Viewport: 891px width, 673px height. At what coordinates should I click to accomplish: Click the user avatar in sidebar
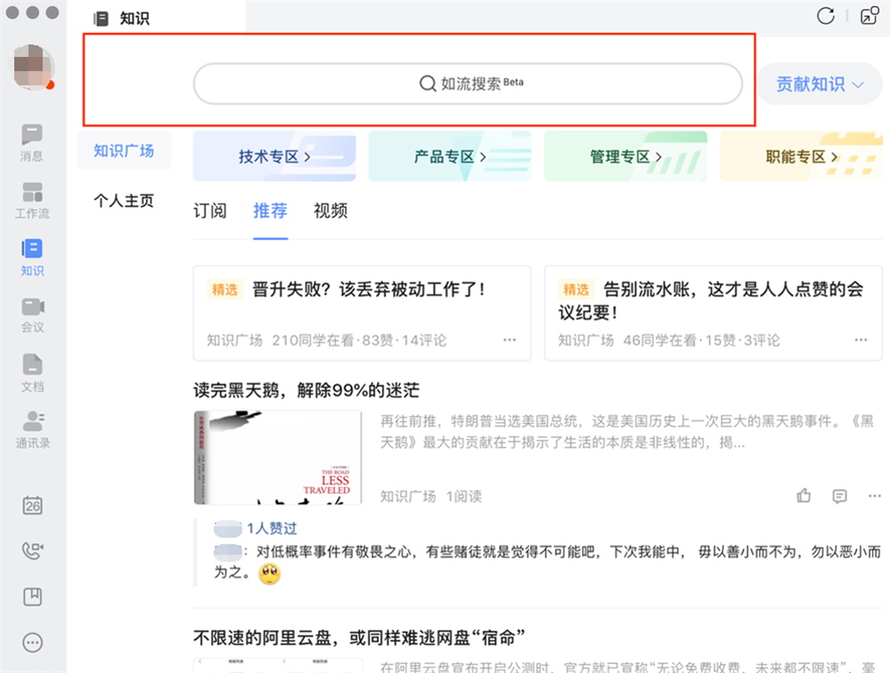[x=34, y=68]
